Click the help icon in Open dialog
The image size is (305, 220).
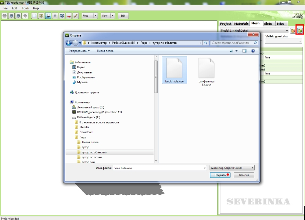pos(253,51)
